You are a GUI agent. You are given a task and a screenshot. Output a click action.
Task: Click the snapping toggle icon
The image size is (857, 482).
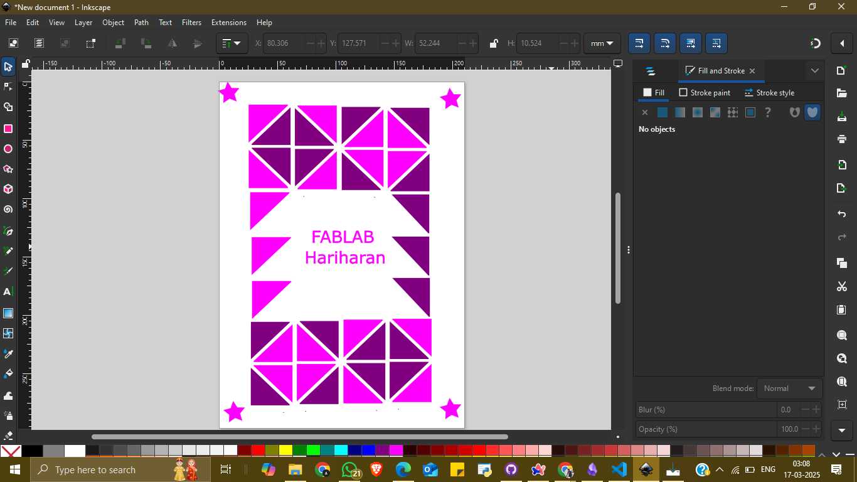tap(816, 43)
